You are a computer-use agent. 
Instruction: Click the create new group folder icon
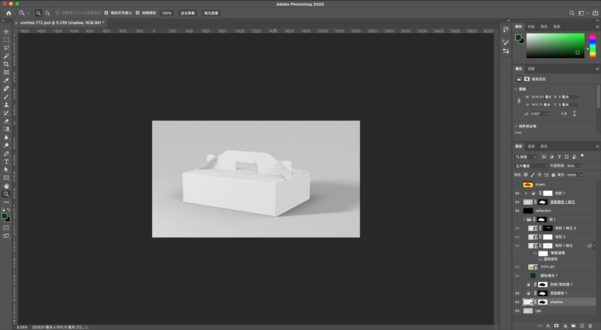click(574, 326)
